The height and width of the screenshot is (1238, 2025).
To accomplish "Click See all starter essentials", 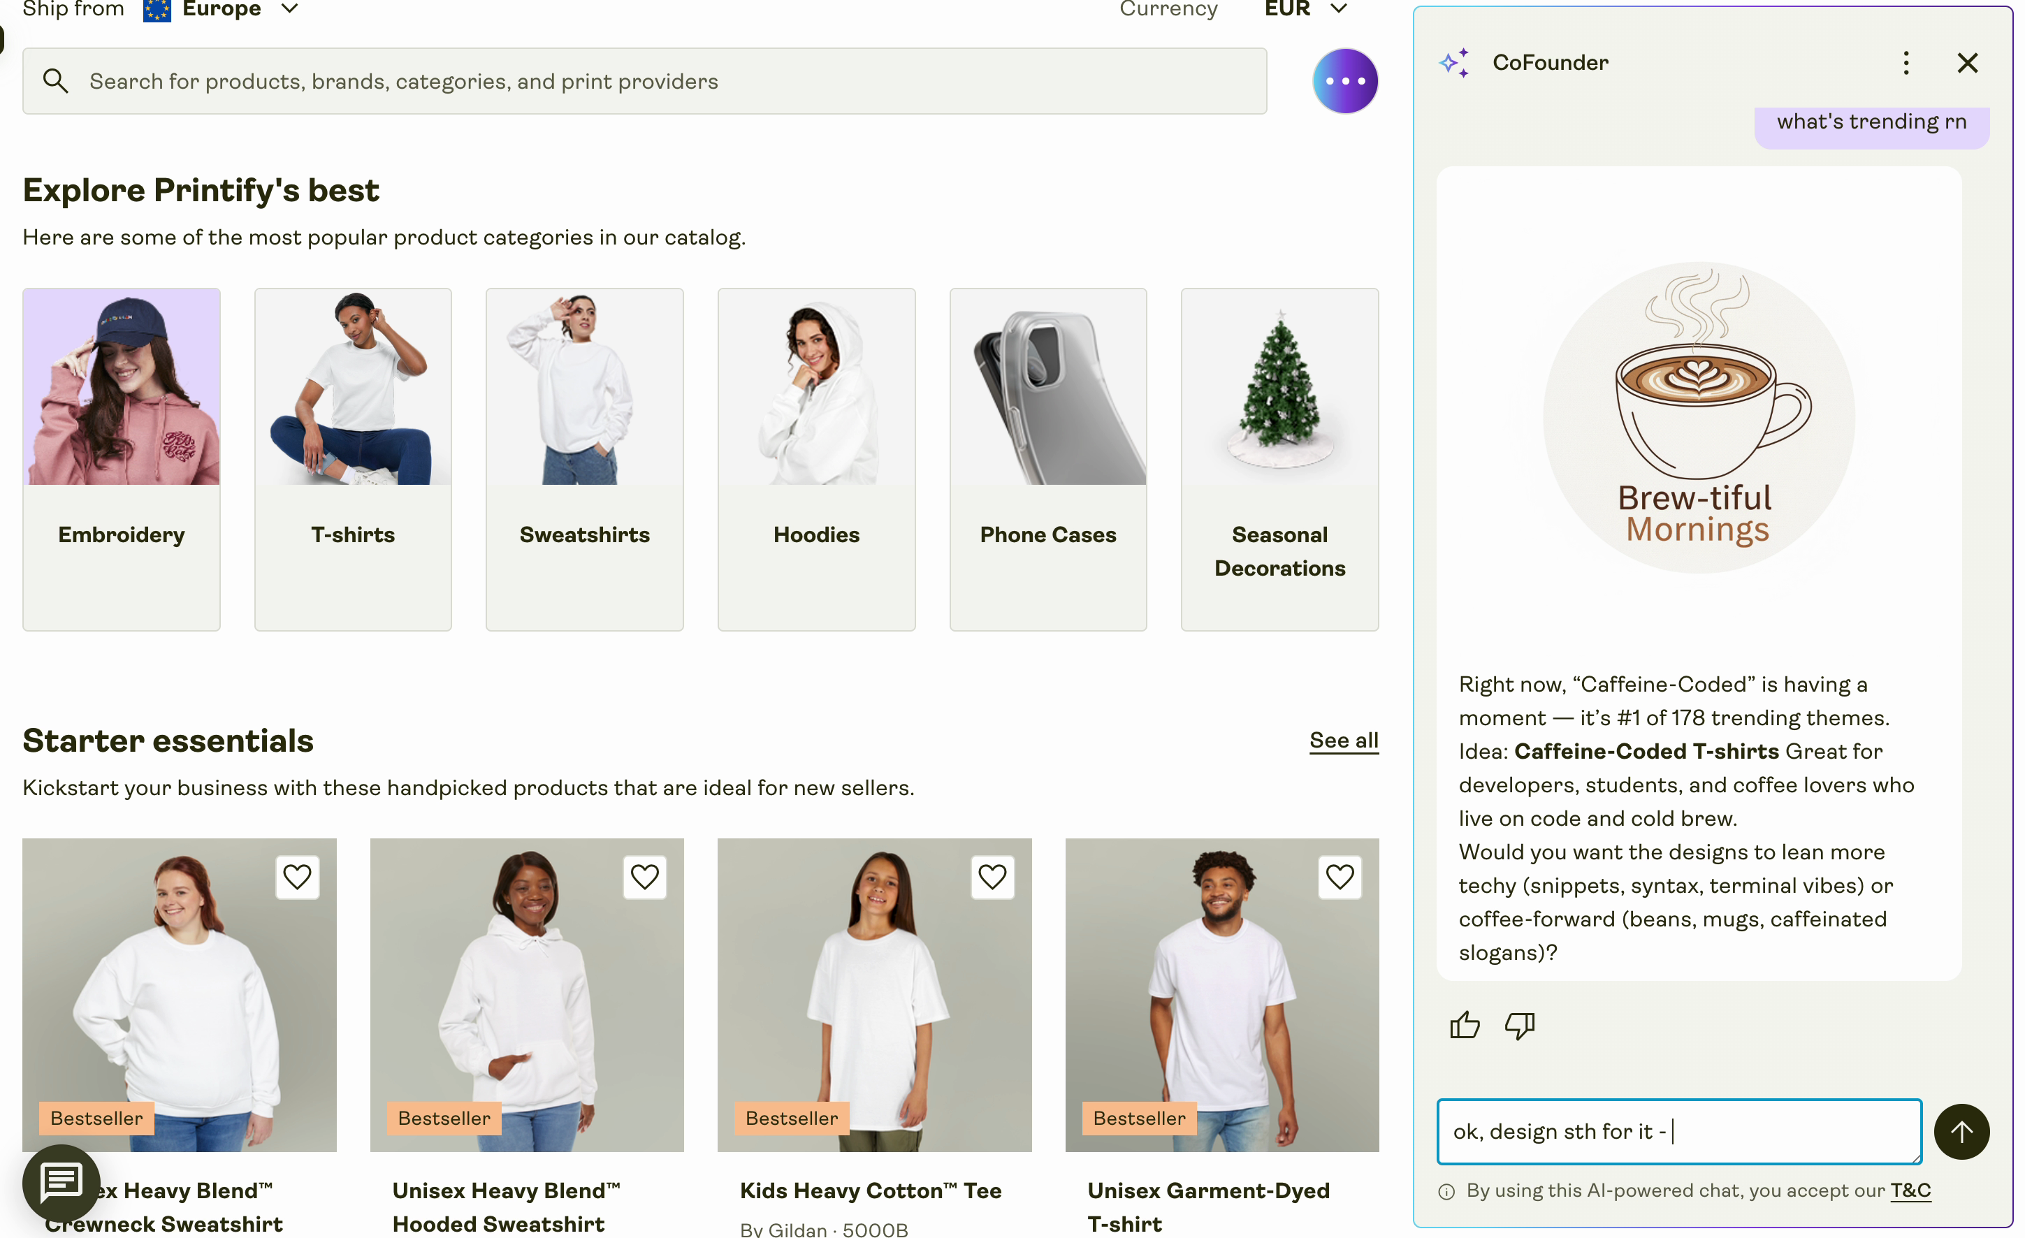I will point(1344,740).
